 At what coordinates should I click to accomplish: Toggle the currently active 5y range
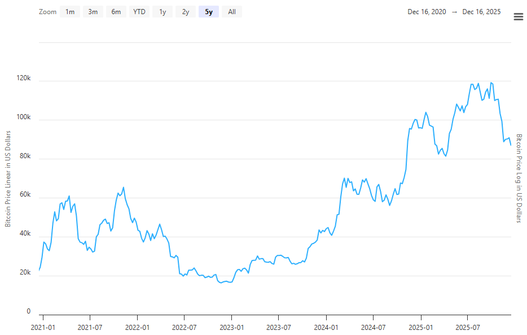(x=208, y=11)
